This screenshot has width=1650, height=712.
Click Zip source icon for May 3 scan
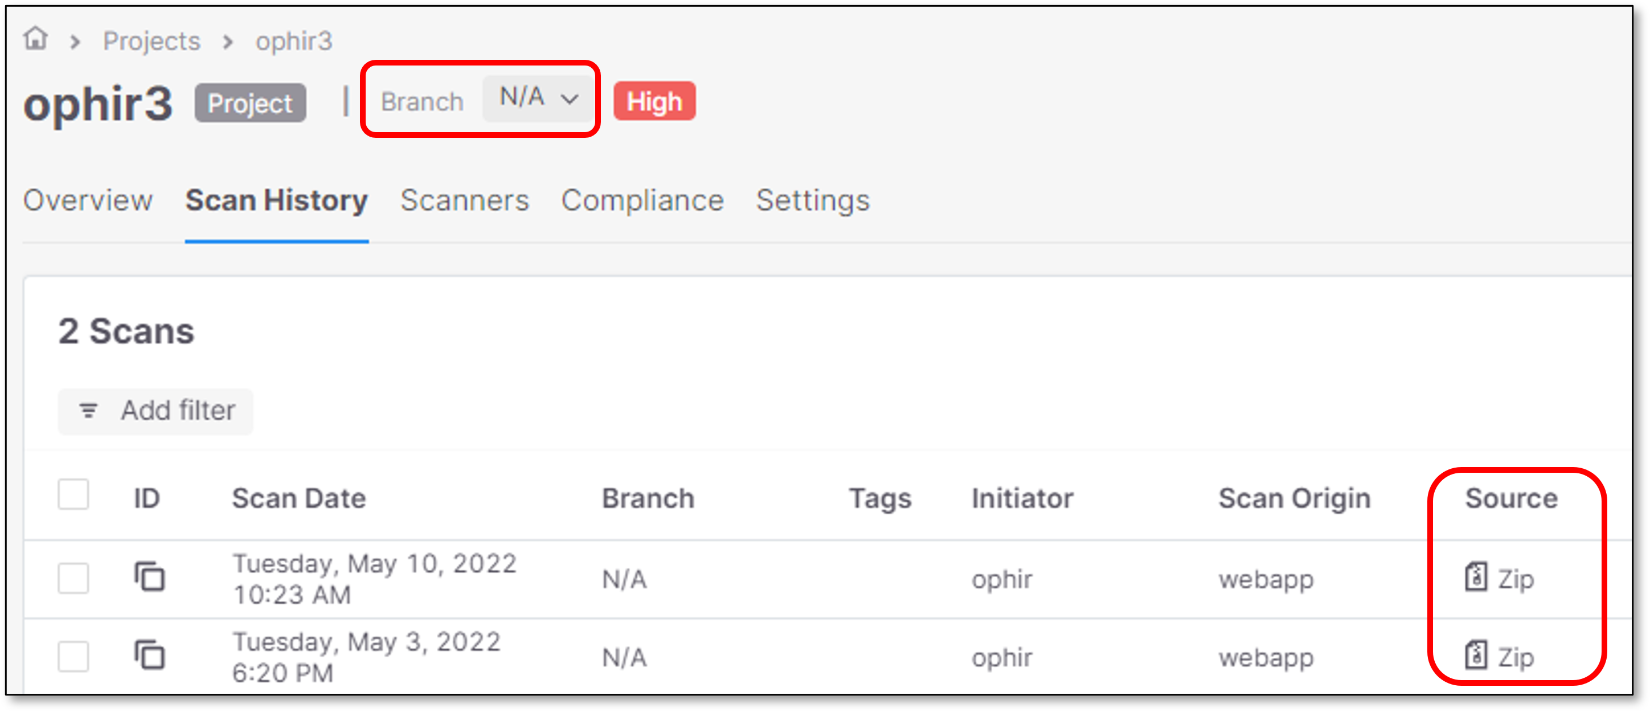pos(1476,655)
